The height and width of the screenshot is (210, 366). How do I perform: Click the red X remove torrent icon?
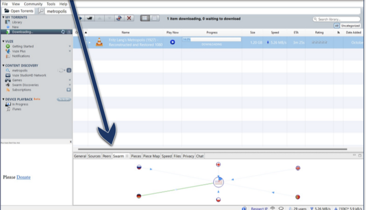tap(129, 18)
